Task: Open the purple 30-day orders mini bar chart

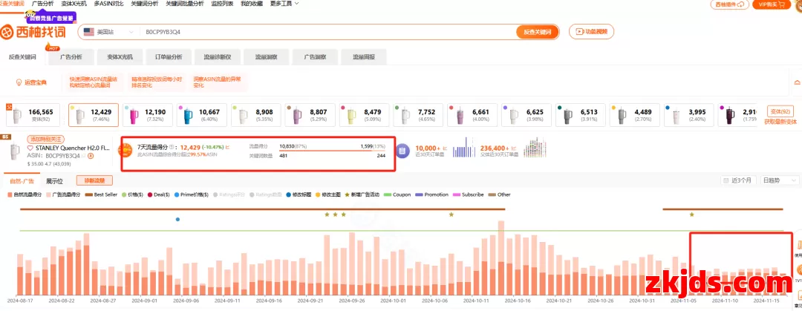Action: point(465,147)
